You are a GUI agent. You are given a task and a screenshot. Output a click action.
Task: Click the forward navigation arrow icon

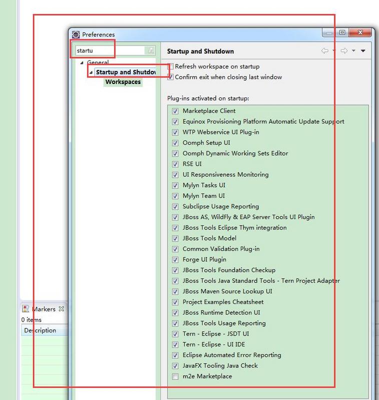point(344,51)
